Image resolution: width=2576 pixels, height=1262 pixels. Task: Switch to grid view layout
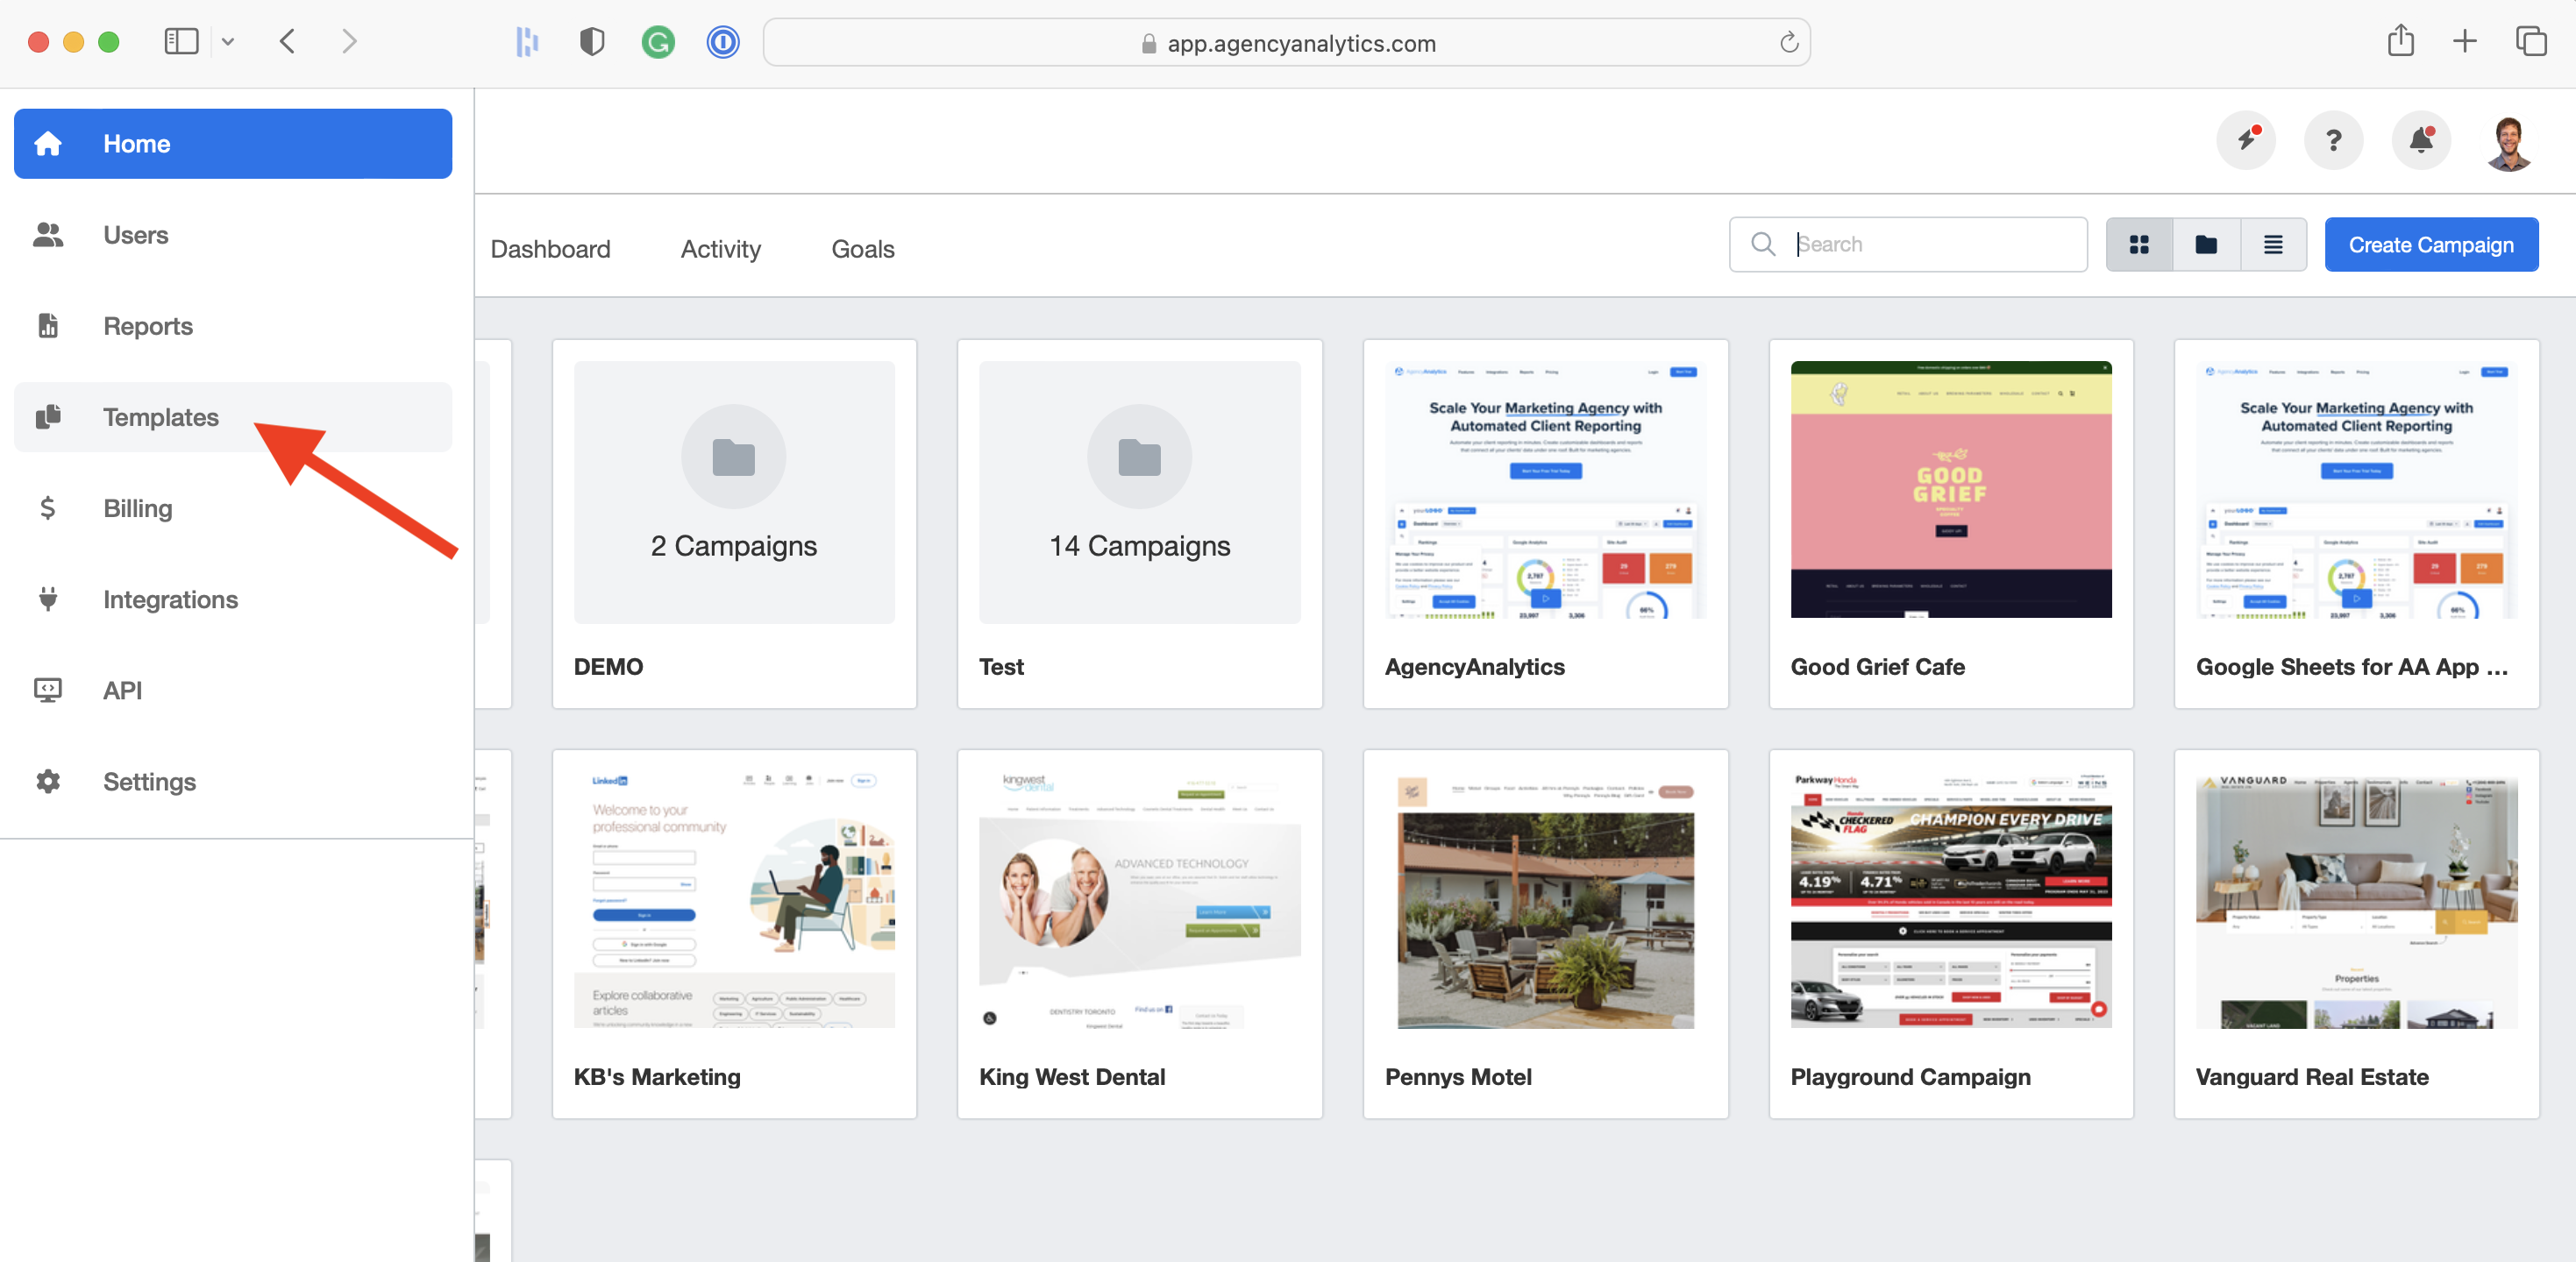point(2138,245)
